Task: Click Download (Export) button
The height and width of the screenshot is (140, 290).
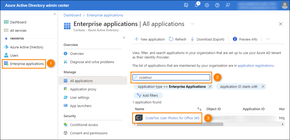Action: pos(207,39)
